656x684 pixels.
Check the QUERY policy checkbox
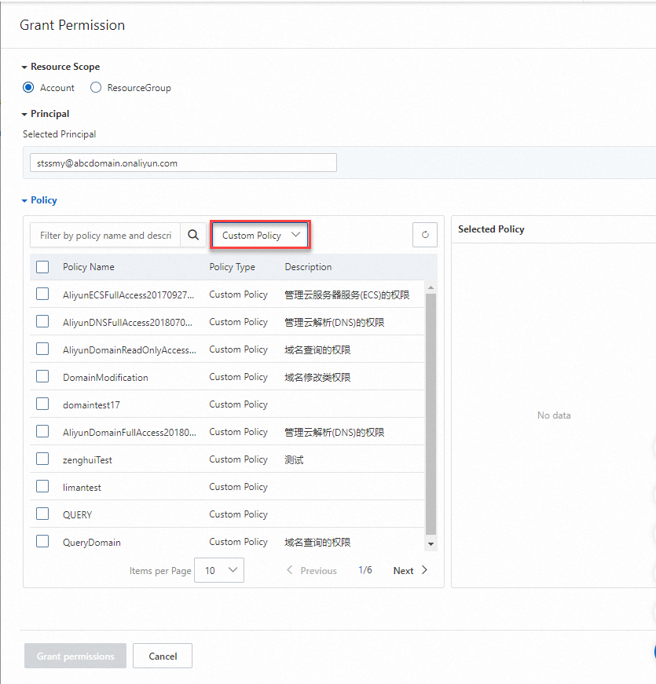click(42, 514)
